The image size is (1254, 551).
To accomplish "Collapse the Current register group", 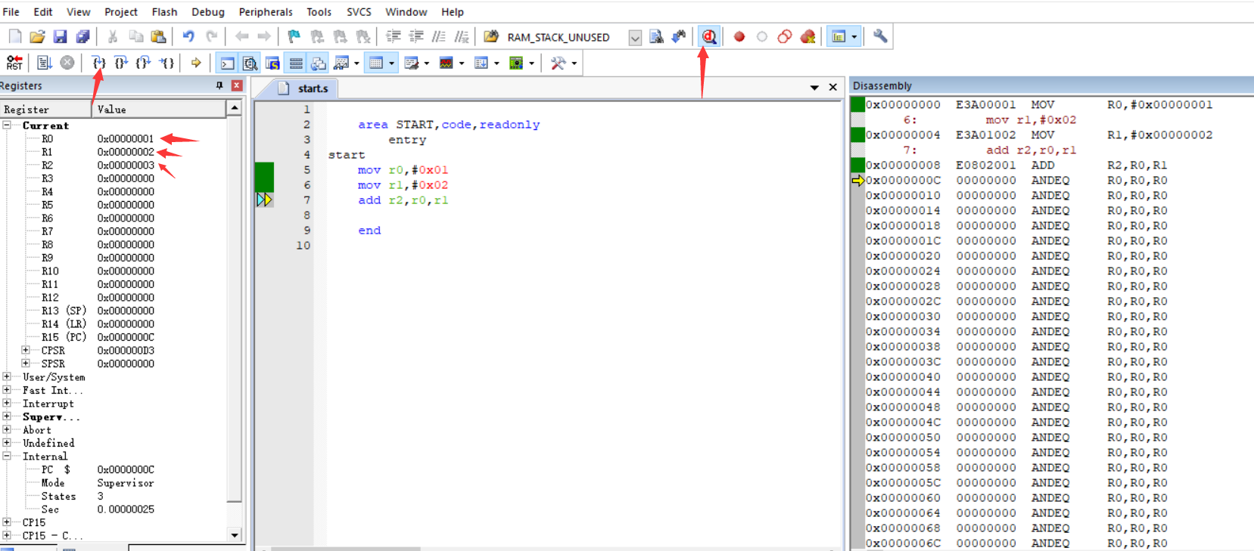I will tap(7, 125).
